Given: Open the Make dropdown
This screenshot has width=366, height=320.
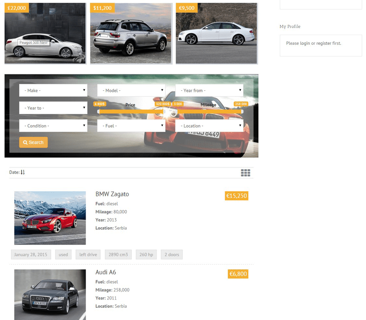Looking at the screenshot, I should (x=53, y=90).
